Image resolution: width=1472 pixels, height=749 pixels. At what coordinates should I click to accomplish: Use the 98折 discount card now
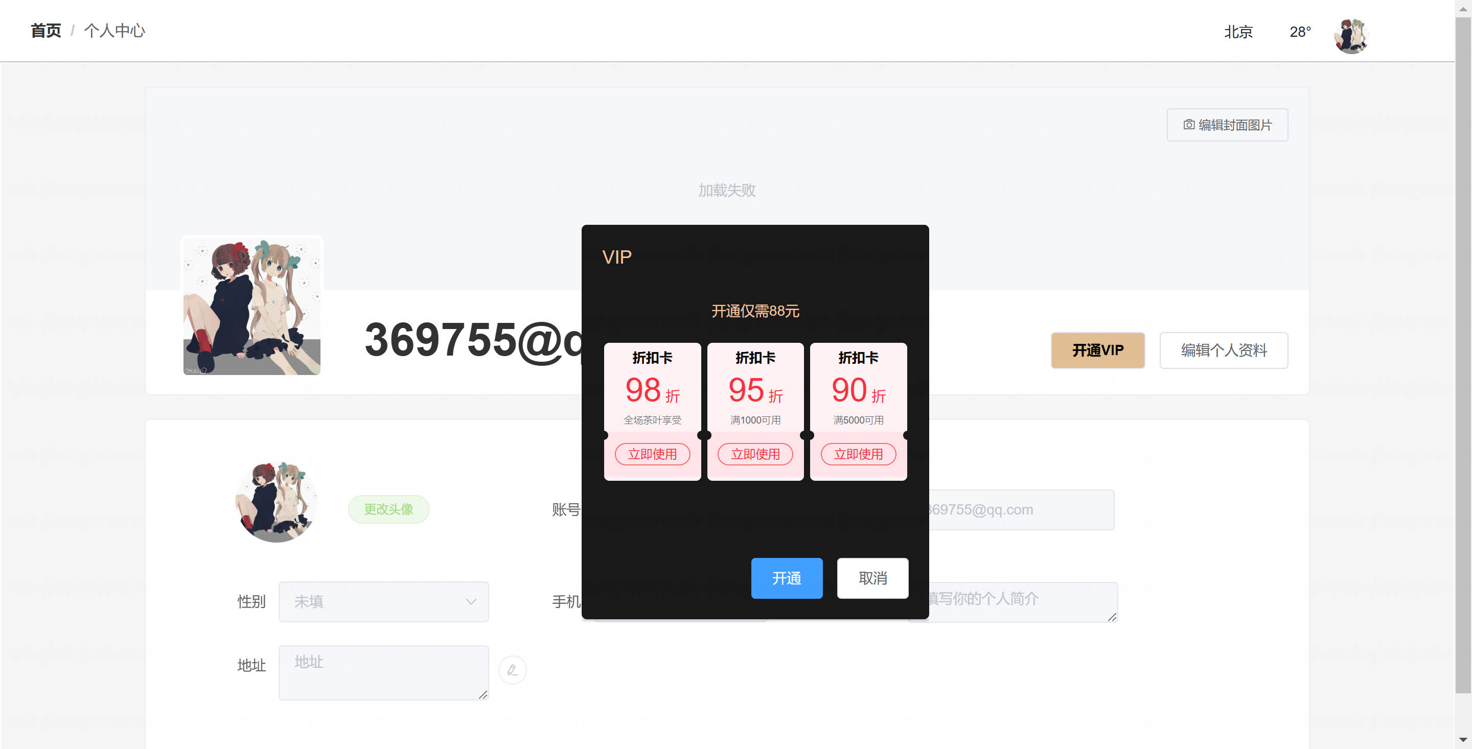click(652, 454)
